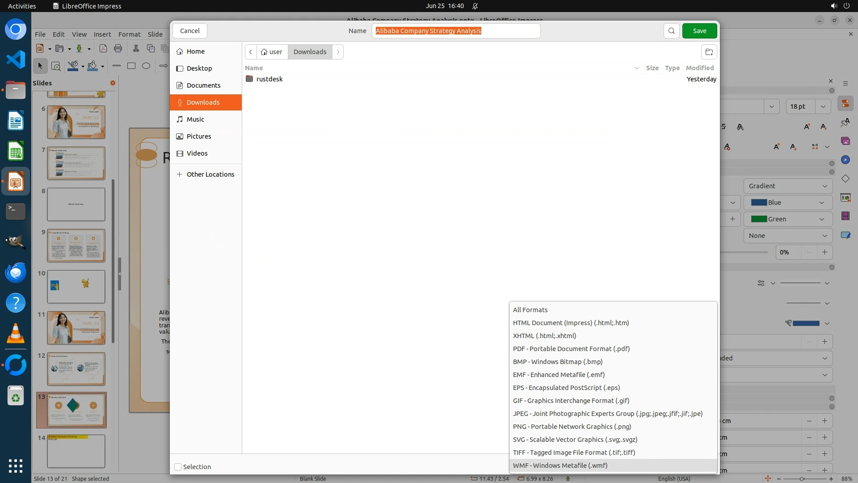Enable the Selection checkbox
This screenshot has height=483, width=858.
coord(178,467)
